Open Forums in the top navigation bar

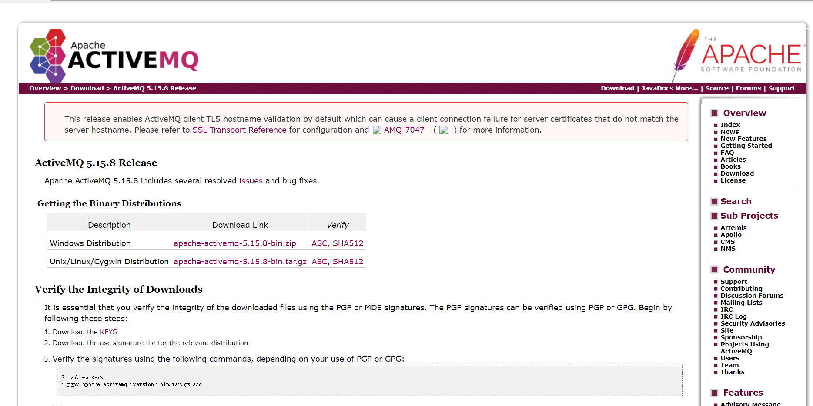[x=748, y=88]
